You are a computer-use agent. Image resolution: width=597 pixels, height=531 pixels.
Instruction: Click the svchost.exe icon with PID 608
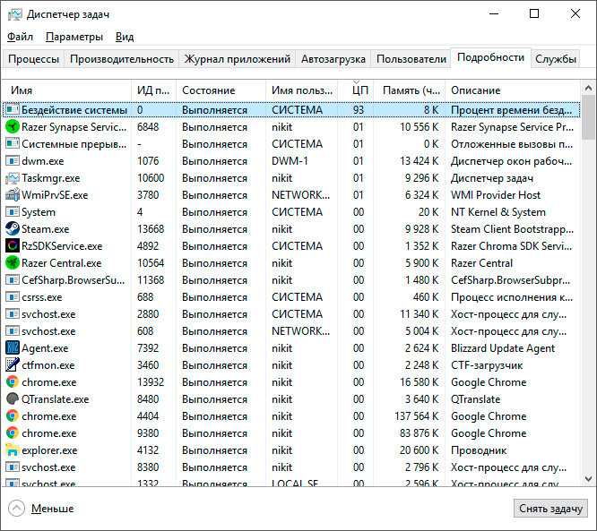(13, 331)
